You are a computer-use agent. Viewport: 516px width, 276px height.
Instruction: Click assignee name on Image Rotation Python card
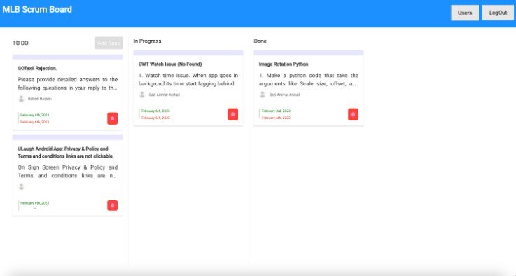(x=285, y=95)
